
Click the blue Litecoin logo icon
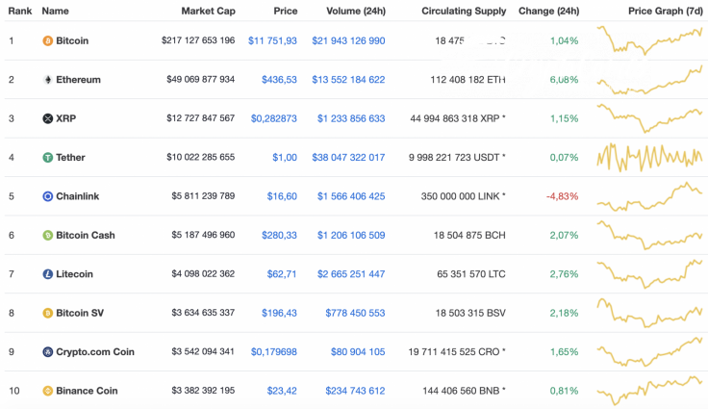tap(47, 274)
